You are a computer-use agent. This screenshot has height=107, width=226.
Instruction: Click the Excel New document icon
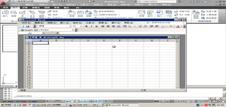pos(22,26)
